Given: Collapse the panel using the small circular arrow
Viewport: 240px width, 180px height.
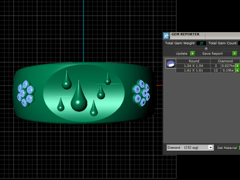Looking at the screenshot, I should pyautogui.click(x=206, y=48).
